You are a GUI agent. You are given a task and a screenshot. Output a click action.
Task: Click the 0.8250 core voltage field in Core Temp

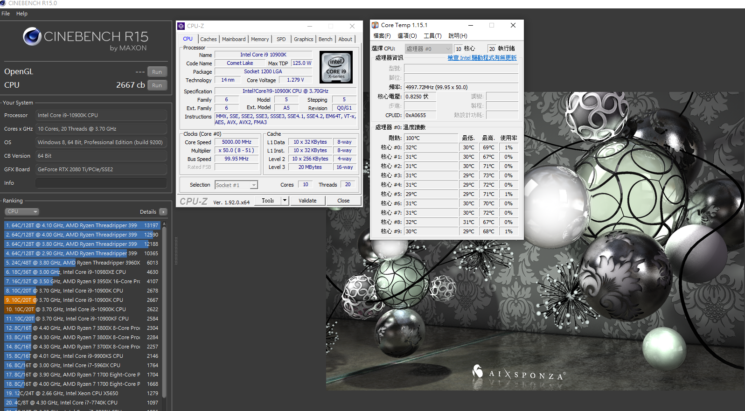point(420,97)
